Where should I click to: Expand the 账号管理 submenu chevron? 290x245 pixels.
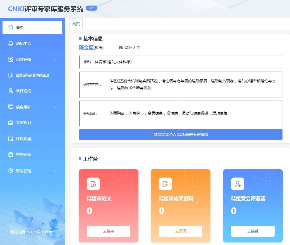55,171
